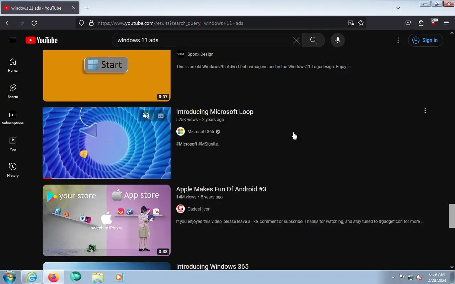Click the Firefox forward arrow

(x=21, y=23)
